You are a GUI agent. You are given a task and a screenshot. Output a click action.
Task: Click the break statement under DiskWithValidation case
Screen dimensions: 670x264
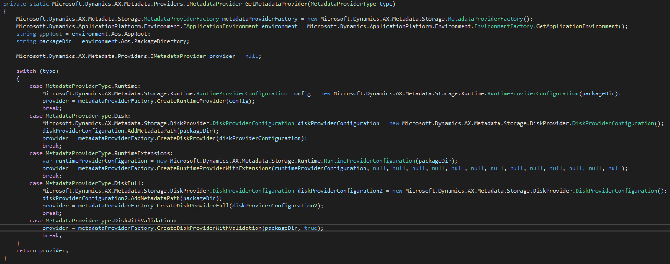52,235
